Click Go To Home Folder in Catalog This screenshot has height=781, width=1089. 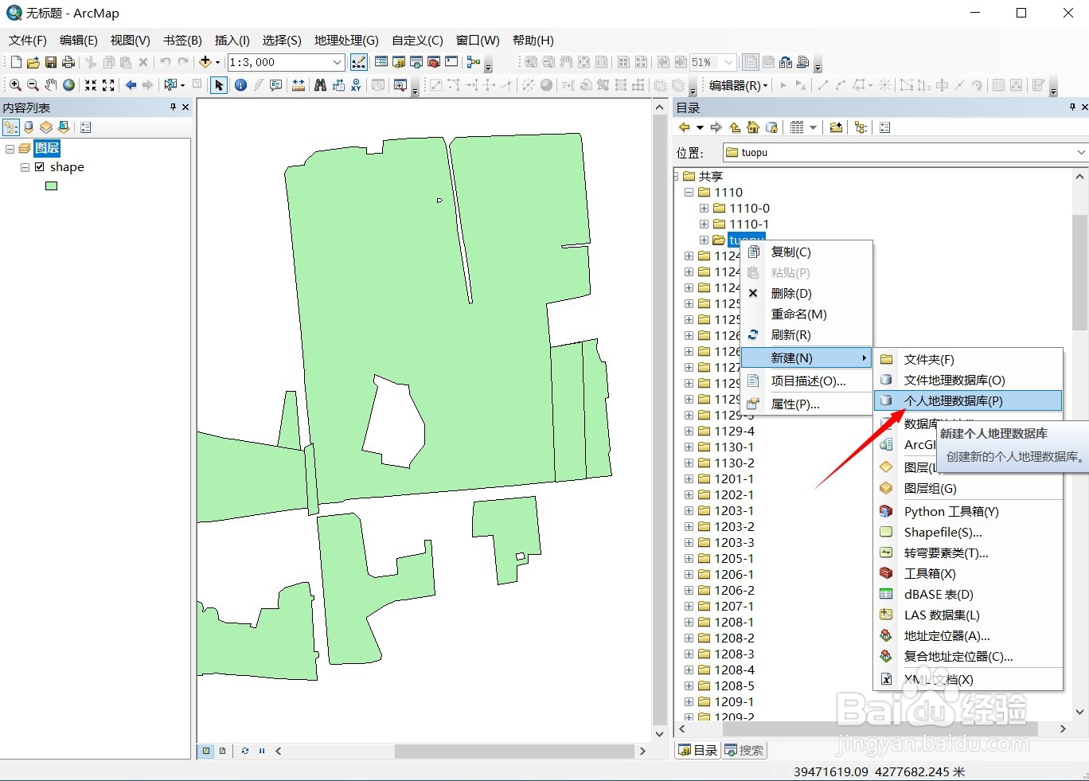(752, 127)
